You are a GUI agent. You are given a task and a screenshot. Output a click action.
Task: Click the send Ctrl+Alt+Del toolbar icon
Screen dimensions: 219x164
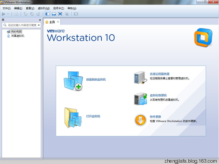pos(16,14)
